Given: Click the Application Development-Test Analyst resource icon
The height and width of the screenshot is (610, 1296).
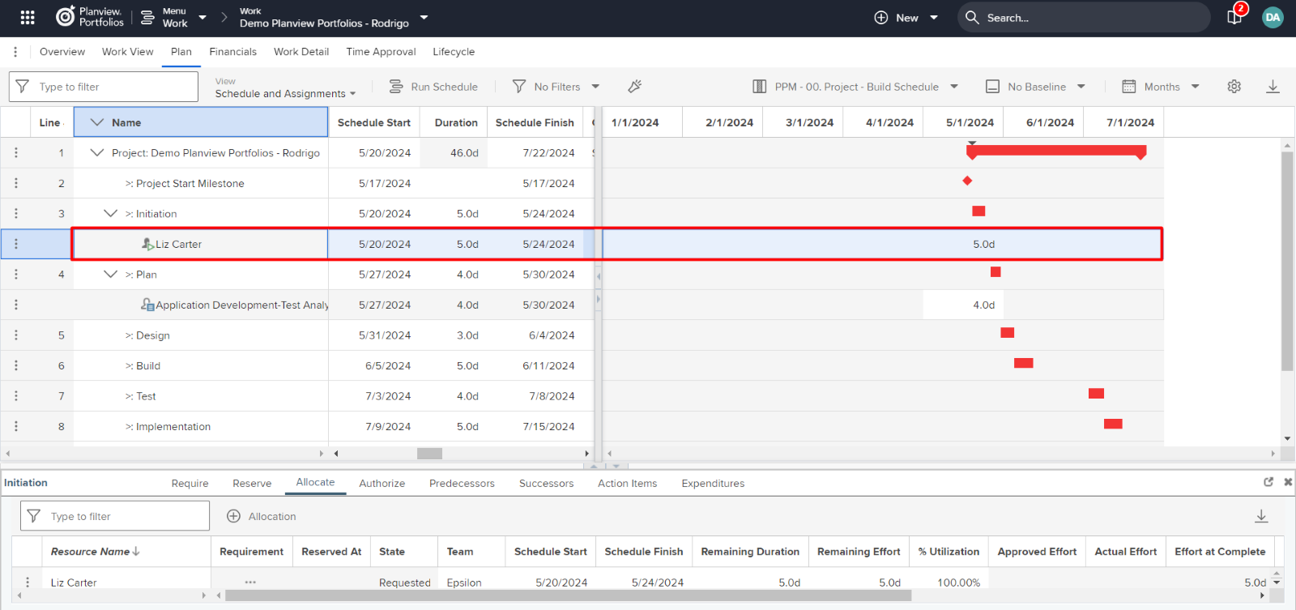Looking at the screenshot, I should tap(147, 305).
